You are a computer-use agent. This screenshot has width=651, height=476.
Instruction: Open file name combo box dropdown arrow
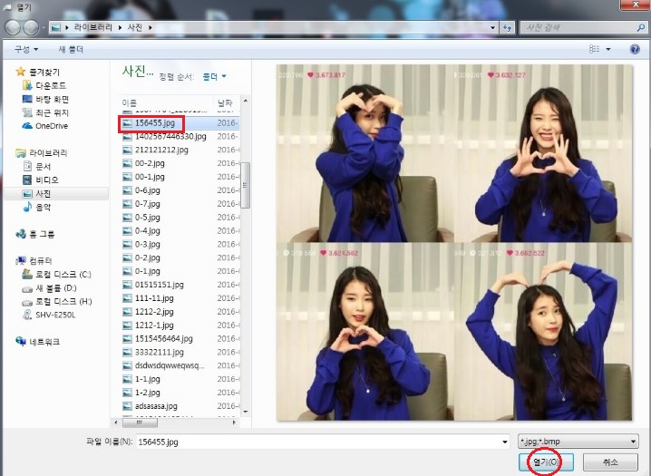pos(505,442)
